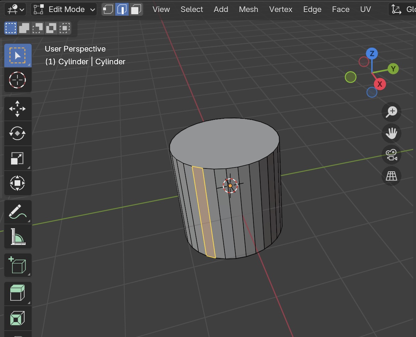The image size is (416, 337).
Task: Switch to vertex select mode
Action: pyautogui.click(x=108, y=10)
